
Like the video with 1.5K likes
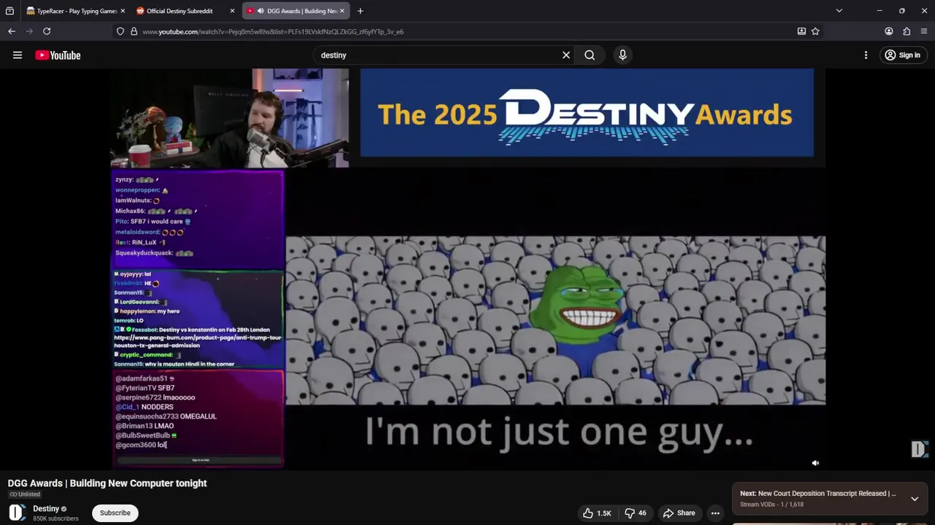click(x=597, y=513)
